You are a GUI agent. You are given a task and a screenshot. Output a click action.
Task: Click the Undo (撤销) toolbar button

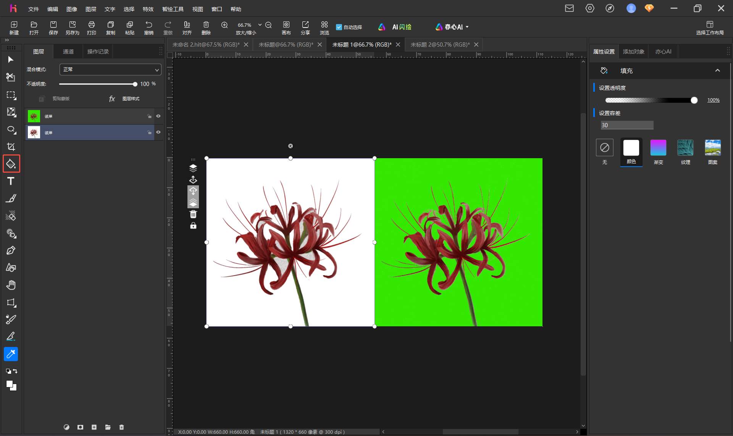149,28
